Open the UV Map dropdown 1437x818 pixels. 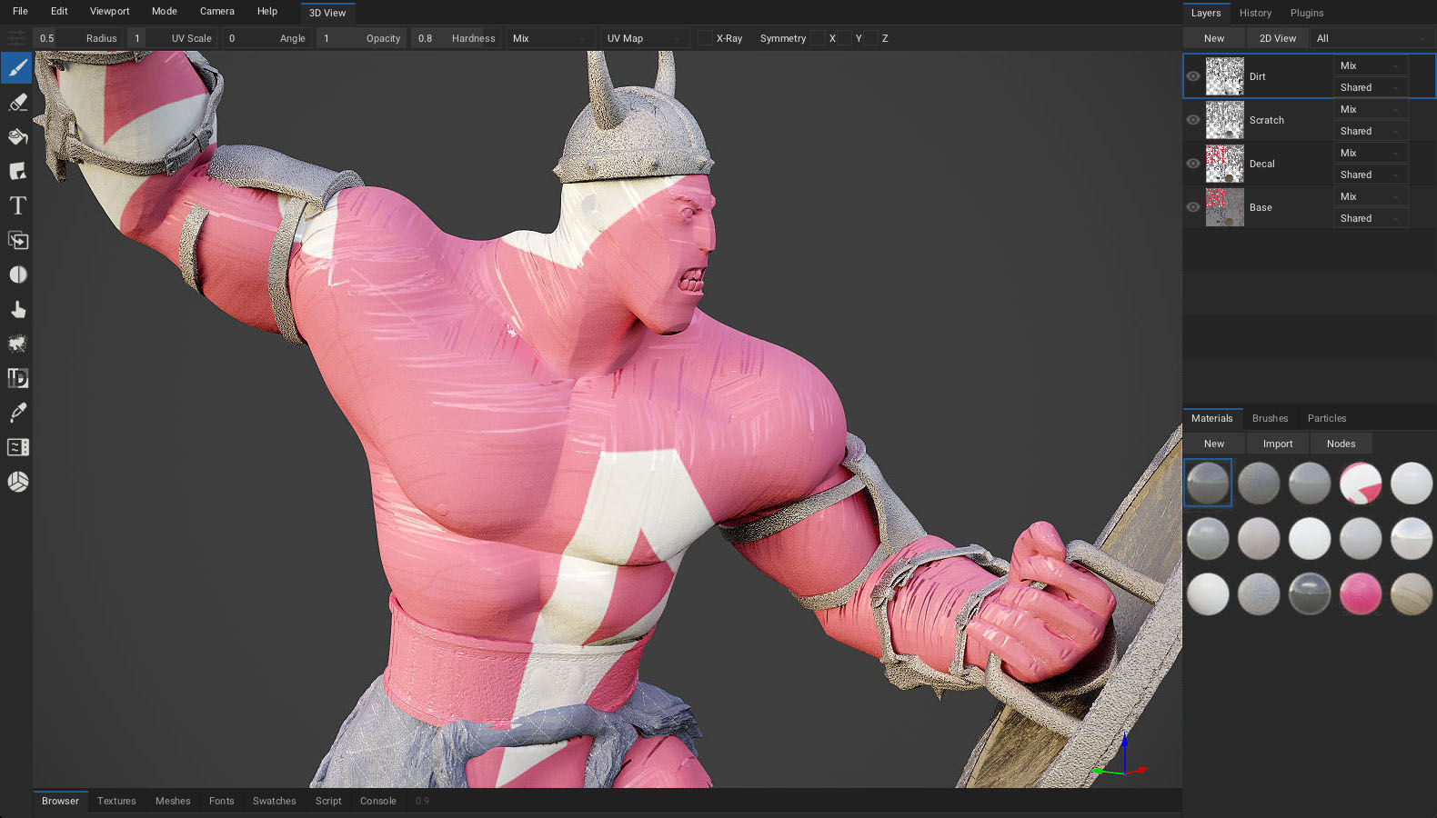pyautogui.click(x=644, y=38)
